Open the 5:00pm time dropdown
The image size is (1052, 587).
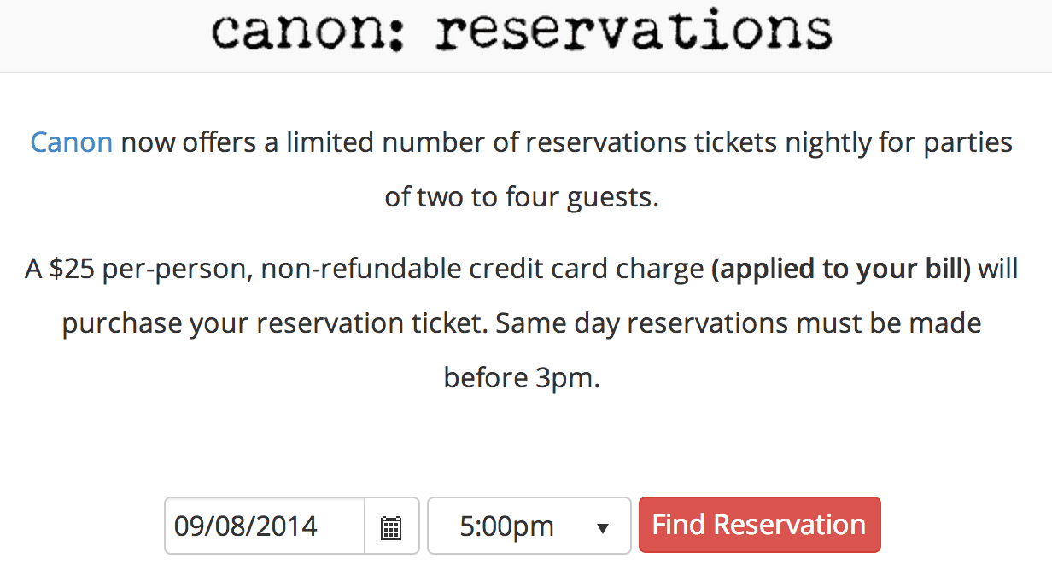(528, 526)
